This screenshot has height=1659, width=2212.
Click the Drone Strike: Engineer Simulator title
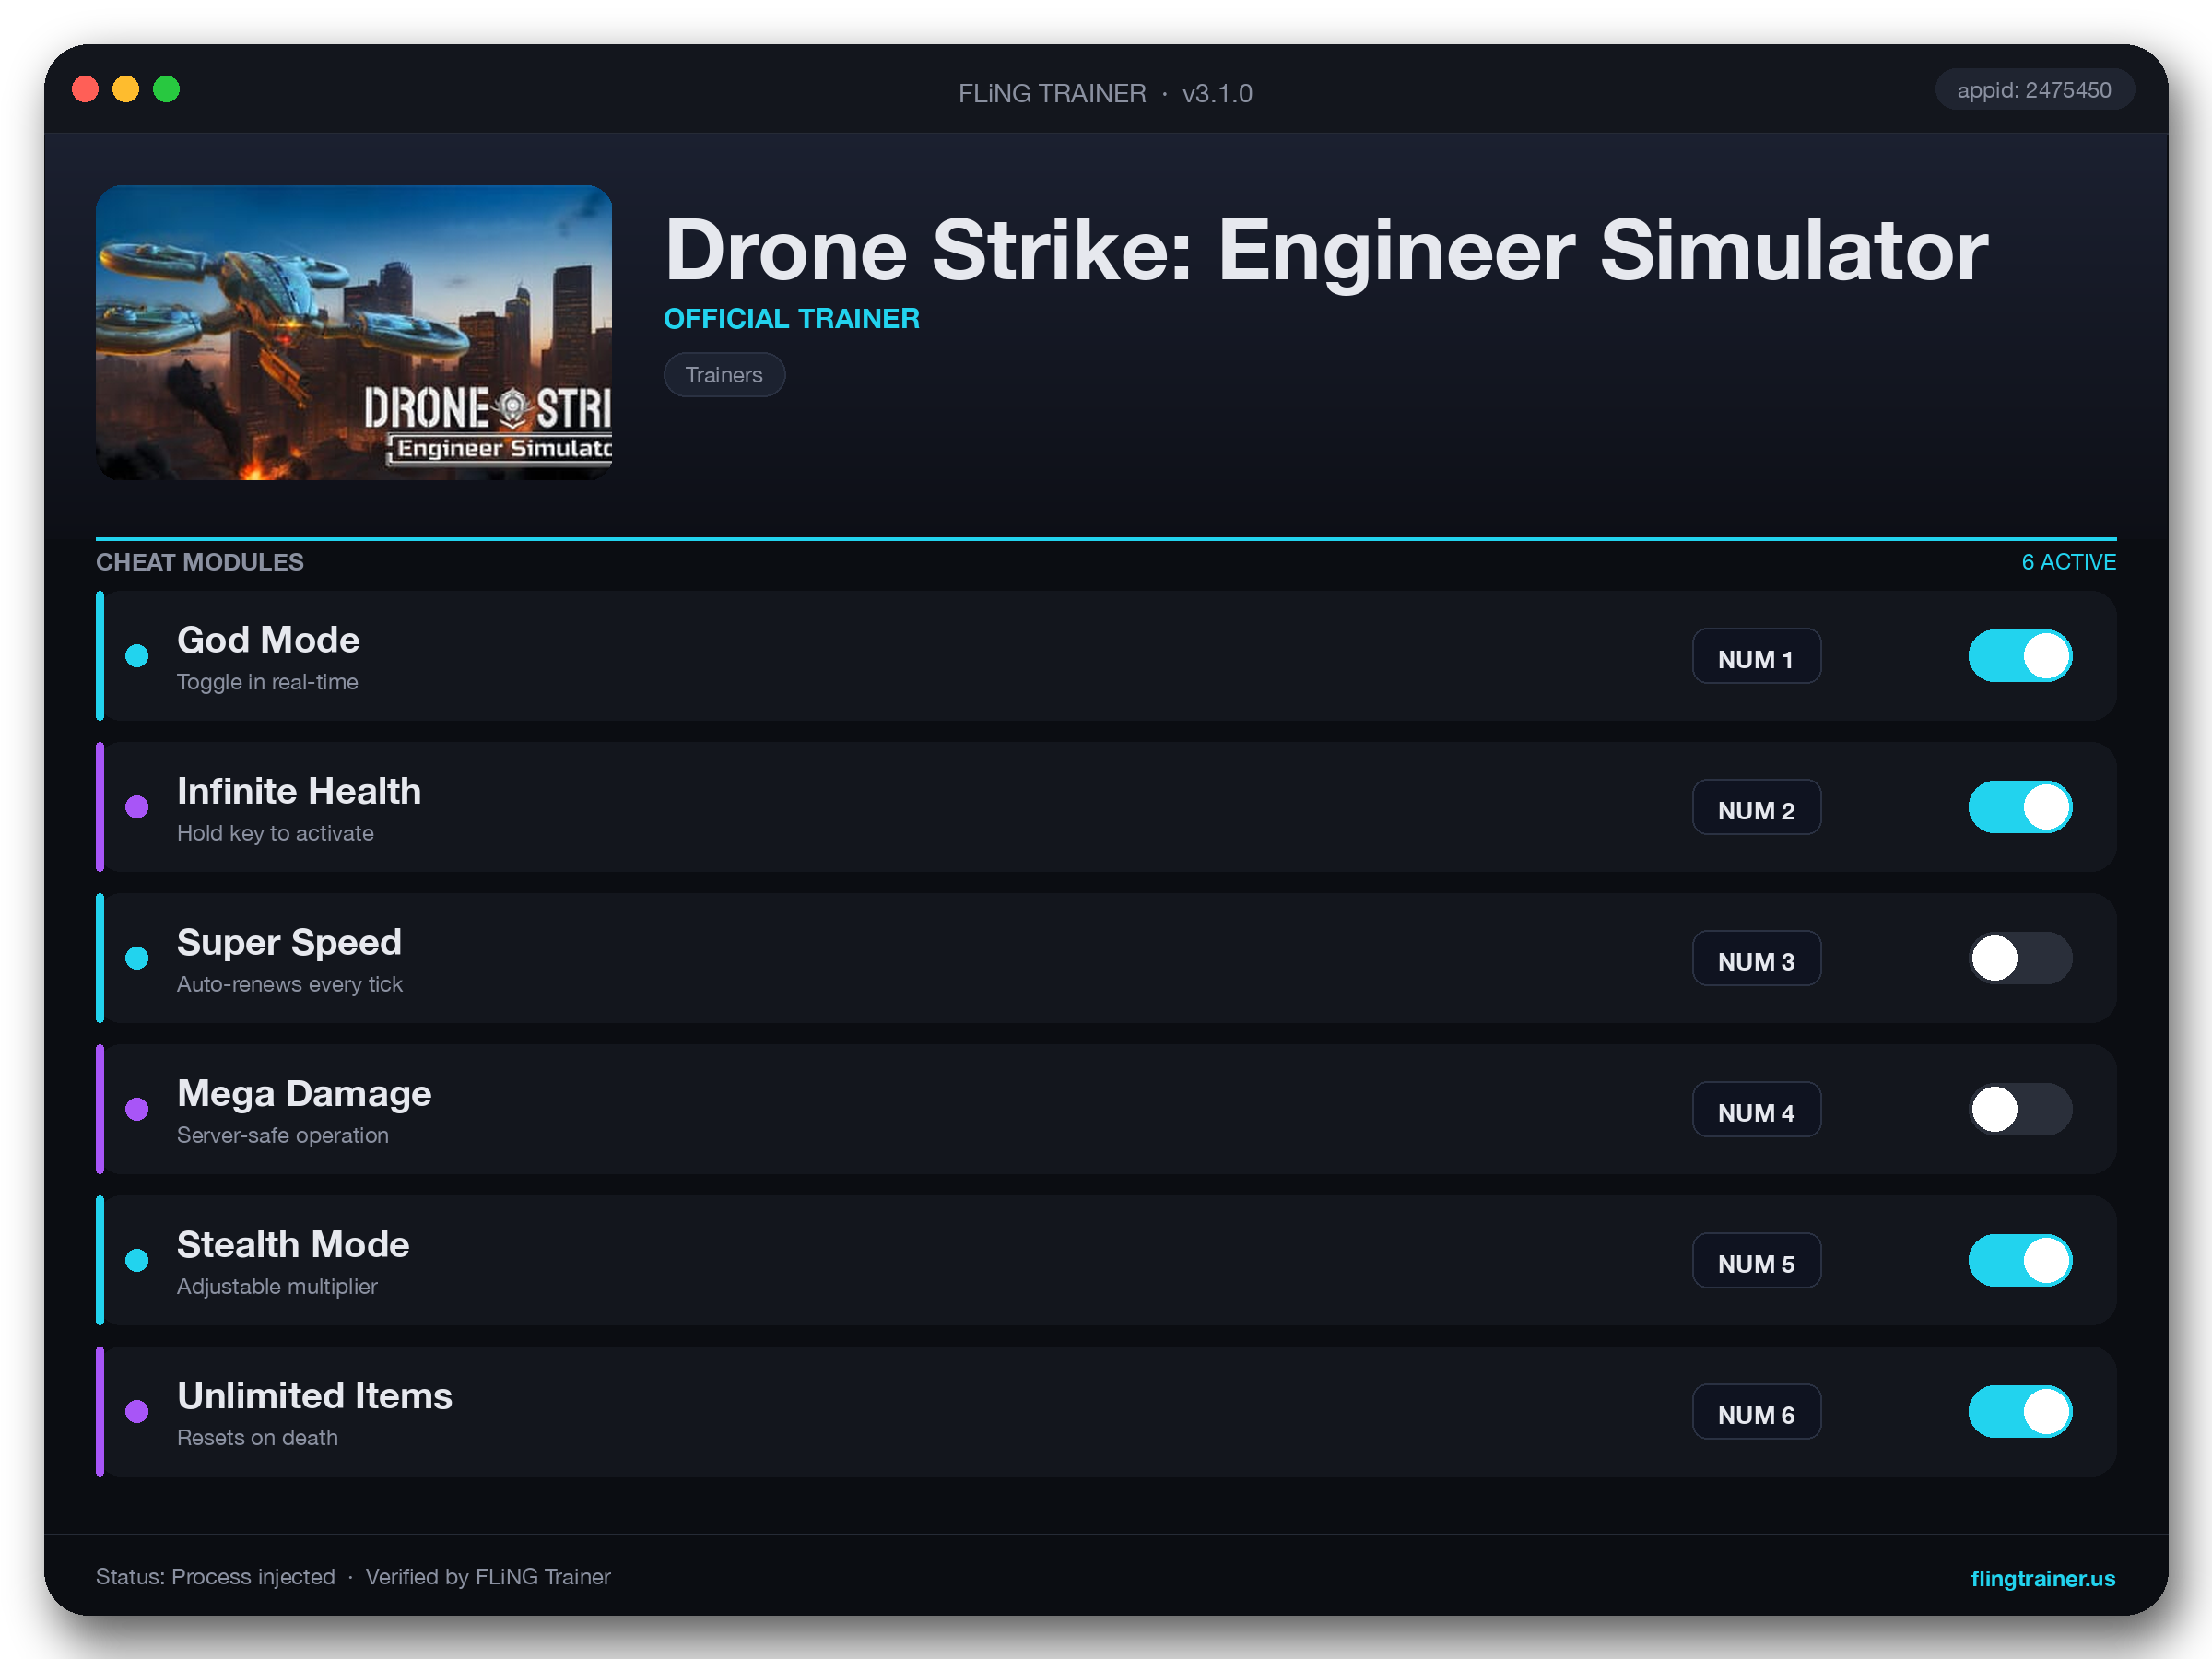tap(1326, 250)
